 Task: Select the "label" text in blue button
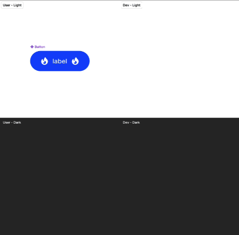click(x=60, y=61)
